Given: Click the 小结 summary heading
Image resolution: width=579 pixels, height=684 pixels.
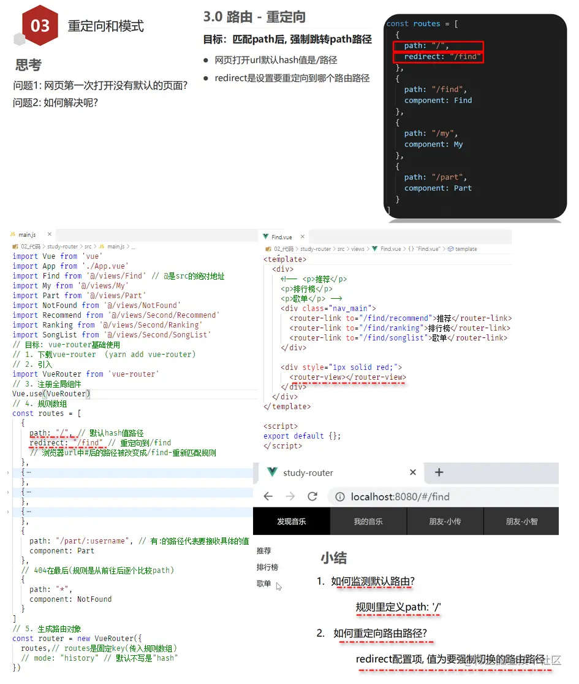Looking at the screenshot, I should 334,558.
